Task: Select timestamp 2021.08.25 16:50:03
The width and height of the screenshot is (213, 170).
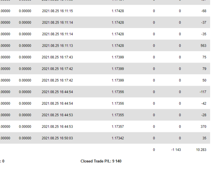Action: (x=57, y=138)
